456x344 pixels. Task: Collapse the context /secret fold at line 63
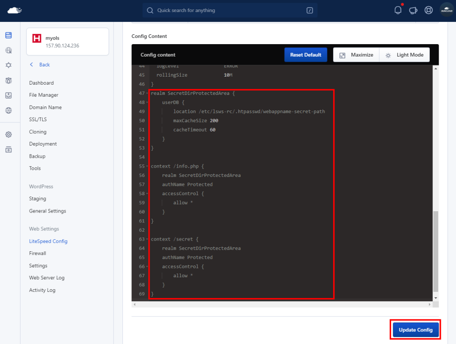(147, 239)
